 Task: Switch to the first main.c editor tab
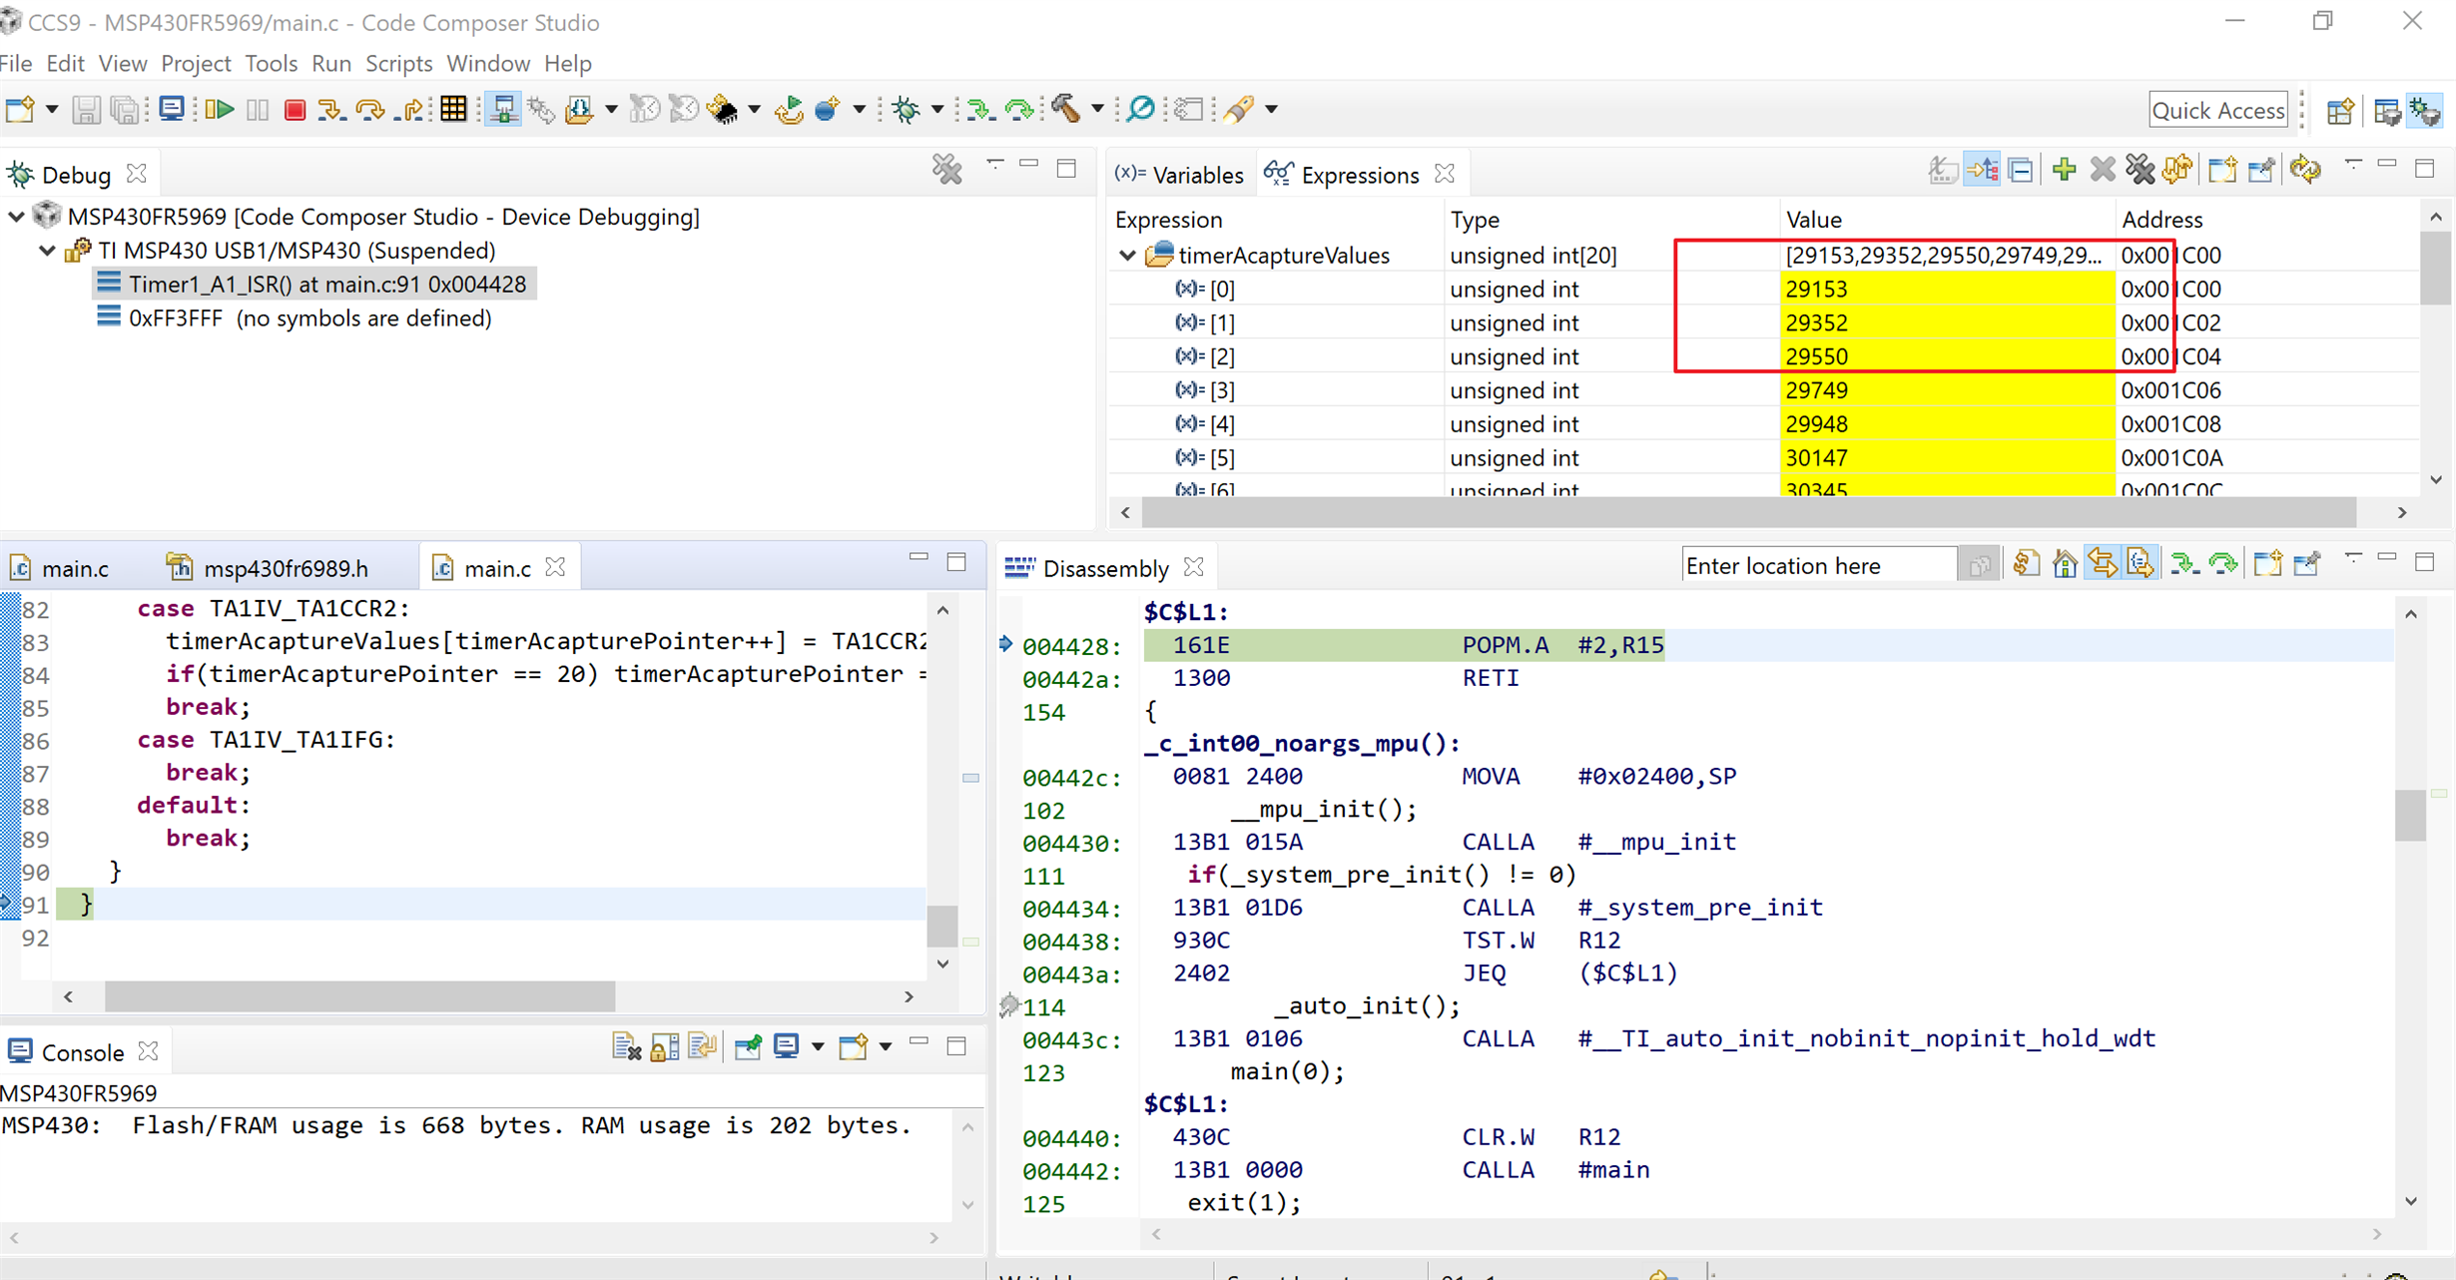(60, 568)
